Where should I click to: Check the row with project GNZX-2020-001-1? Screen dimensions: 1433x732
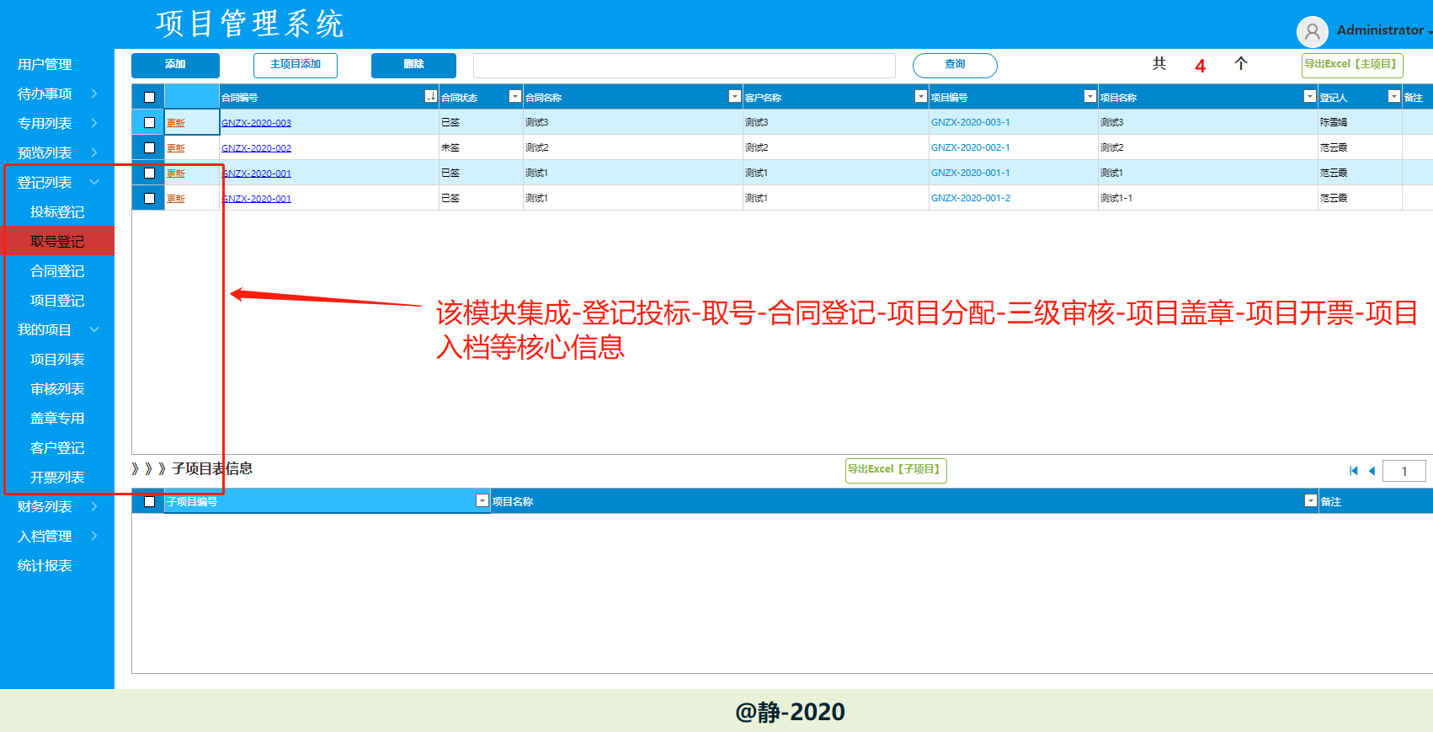[149, 173]
